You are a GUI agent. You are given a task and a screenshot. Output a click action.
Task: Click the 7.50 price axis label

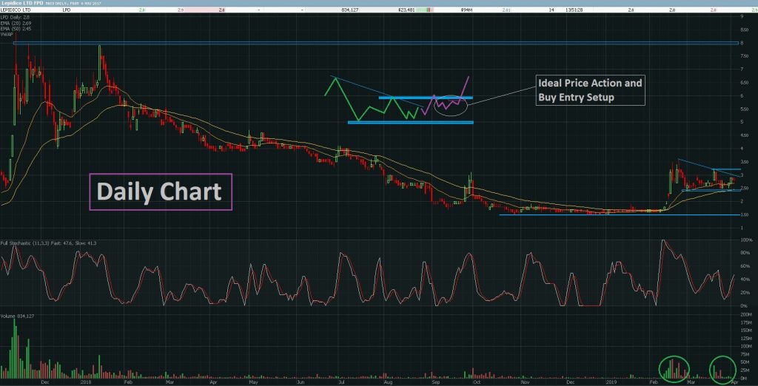[745, 56]
